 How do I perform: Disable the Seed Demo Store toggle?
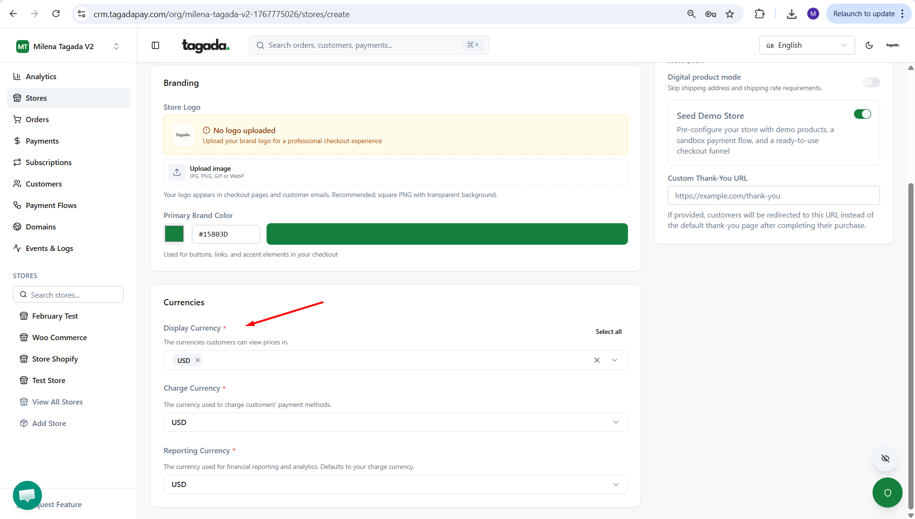[862, 114]
